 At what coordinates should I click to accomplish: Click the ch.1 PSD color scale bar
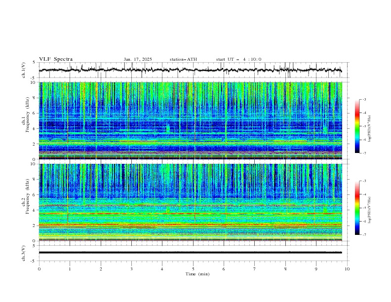pyautogui.click(x=357, y=126)
